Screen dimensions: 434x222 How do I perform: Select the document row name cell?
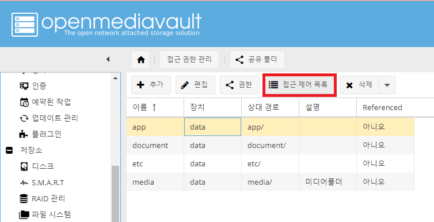coord(155,145)
